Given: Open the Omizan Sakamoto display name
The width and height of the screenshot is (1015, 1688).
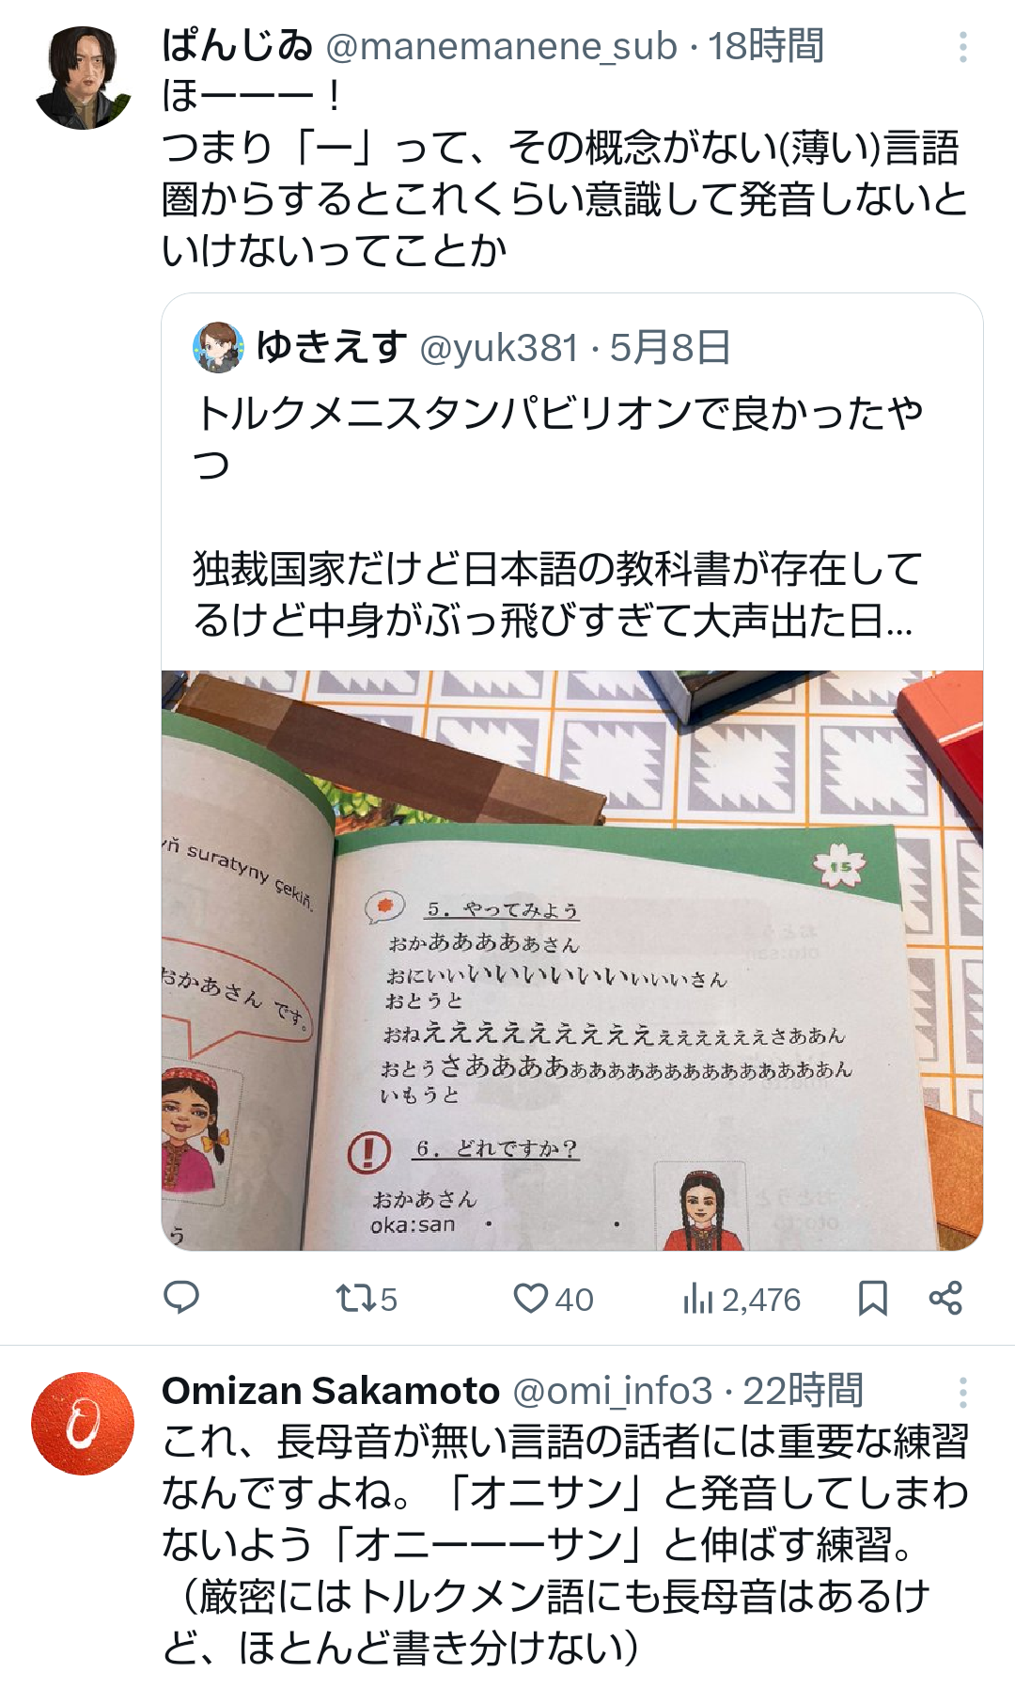Looking at the screenshot, I should tap(331, 1391).
